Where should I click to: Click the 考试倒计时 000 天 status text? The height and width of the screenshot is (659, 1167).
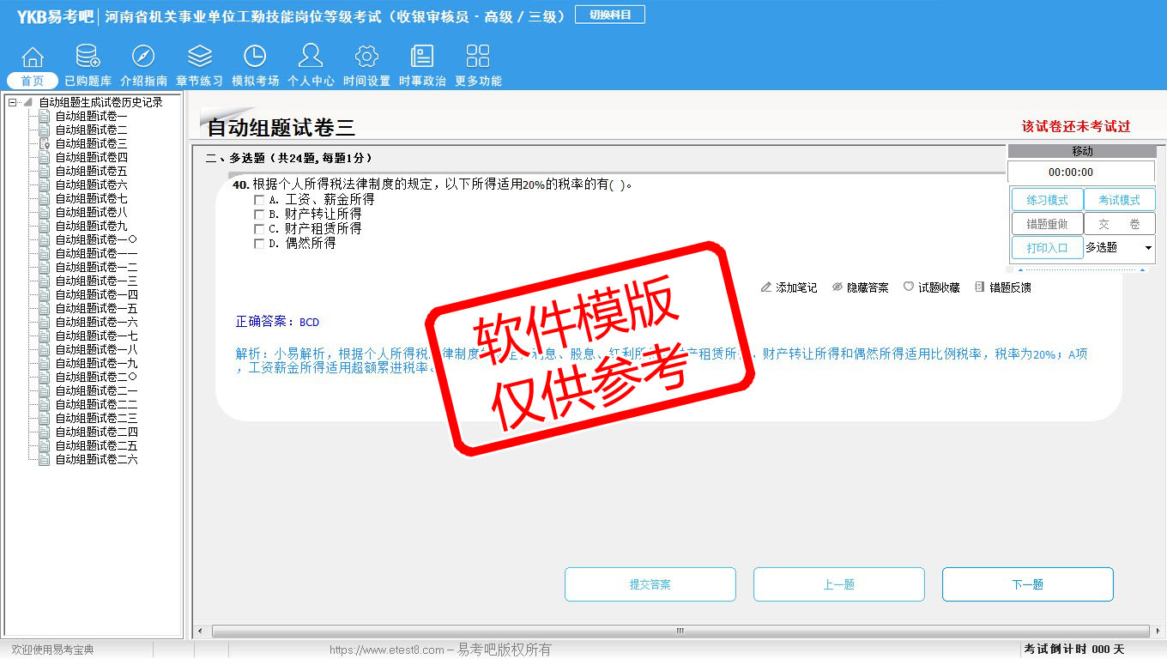[1074, 649]
